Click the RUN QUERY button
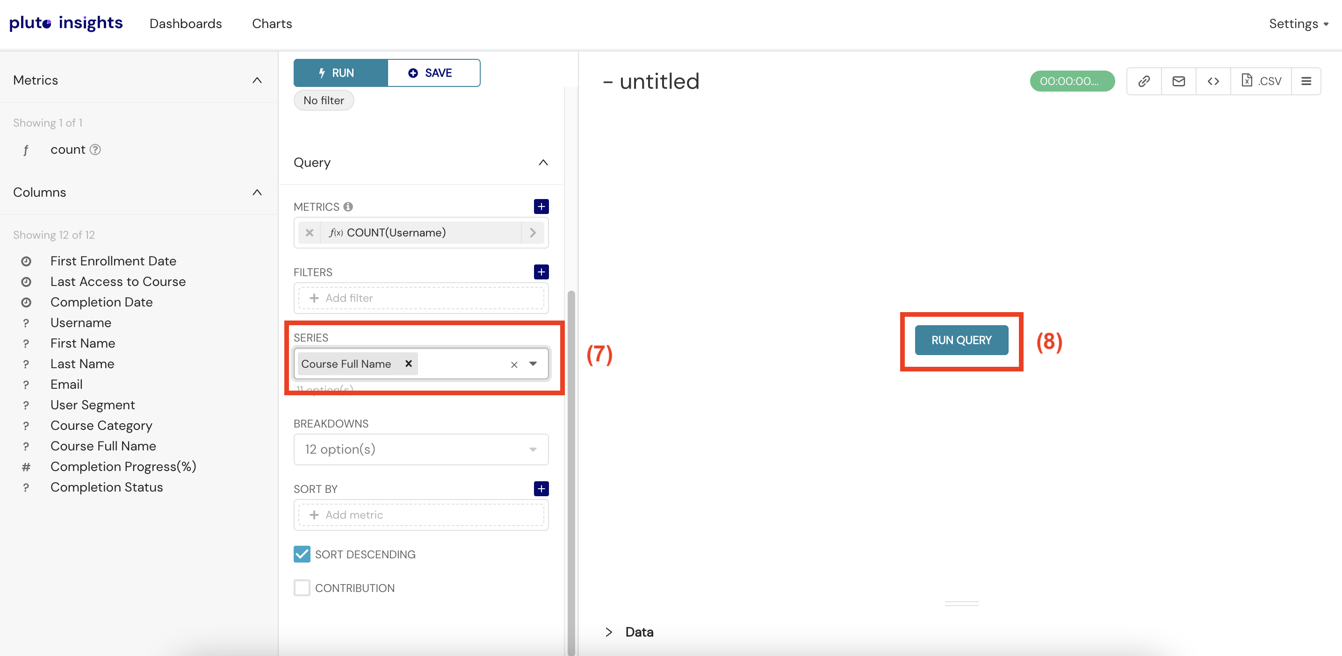This screenshot has height=656, width=1342. (961, 340)
